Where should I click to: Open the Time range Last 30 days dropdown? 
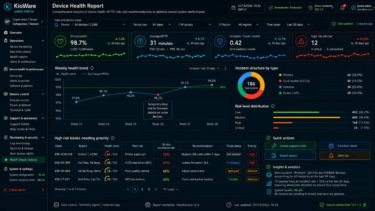coord(288,25)
